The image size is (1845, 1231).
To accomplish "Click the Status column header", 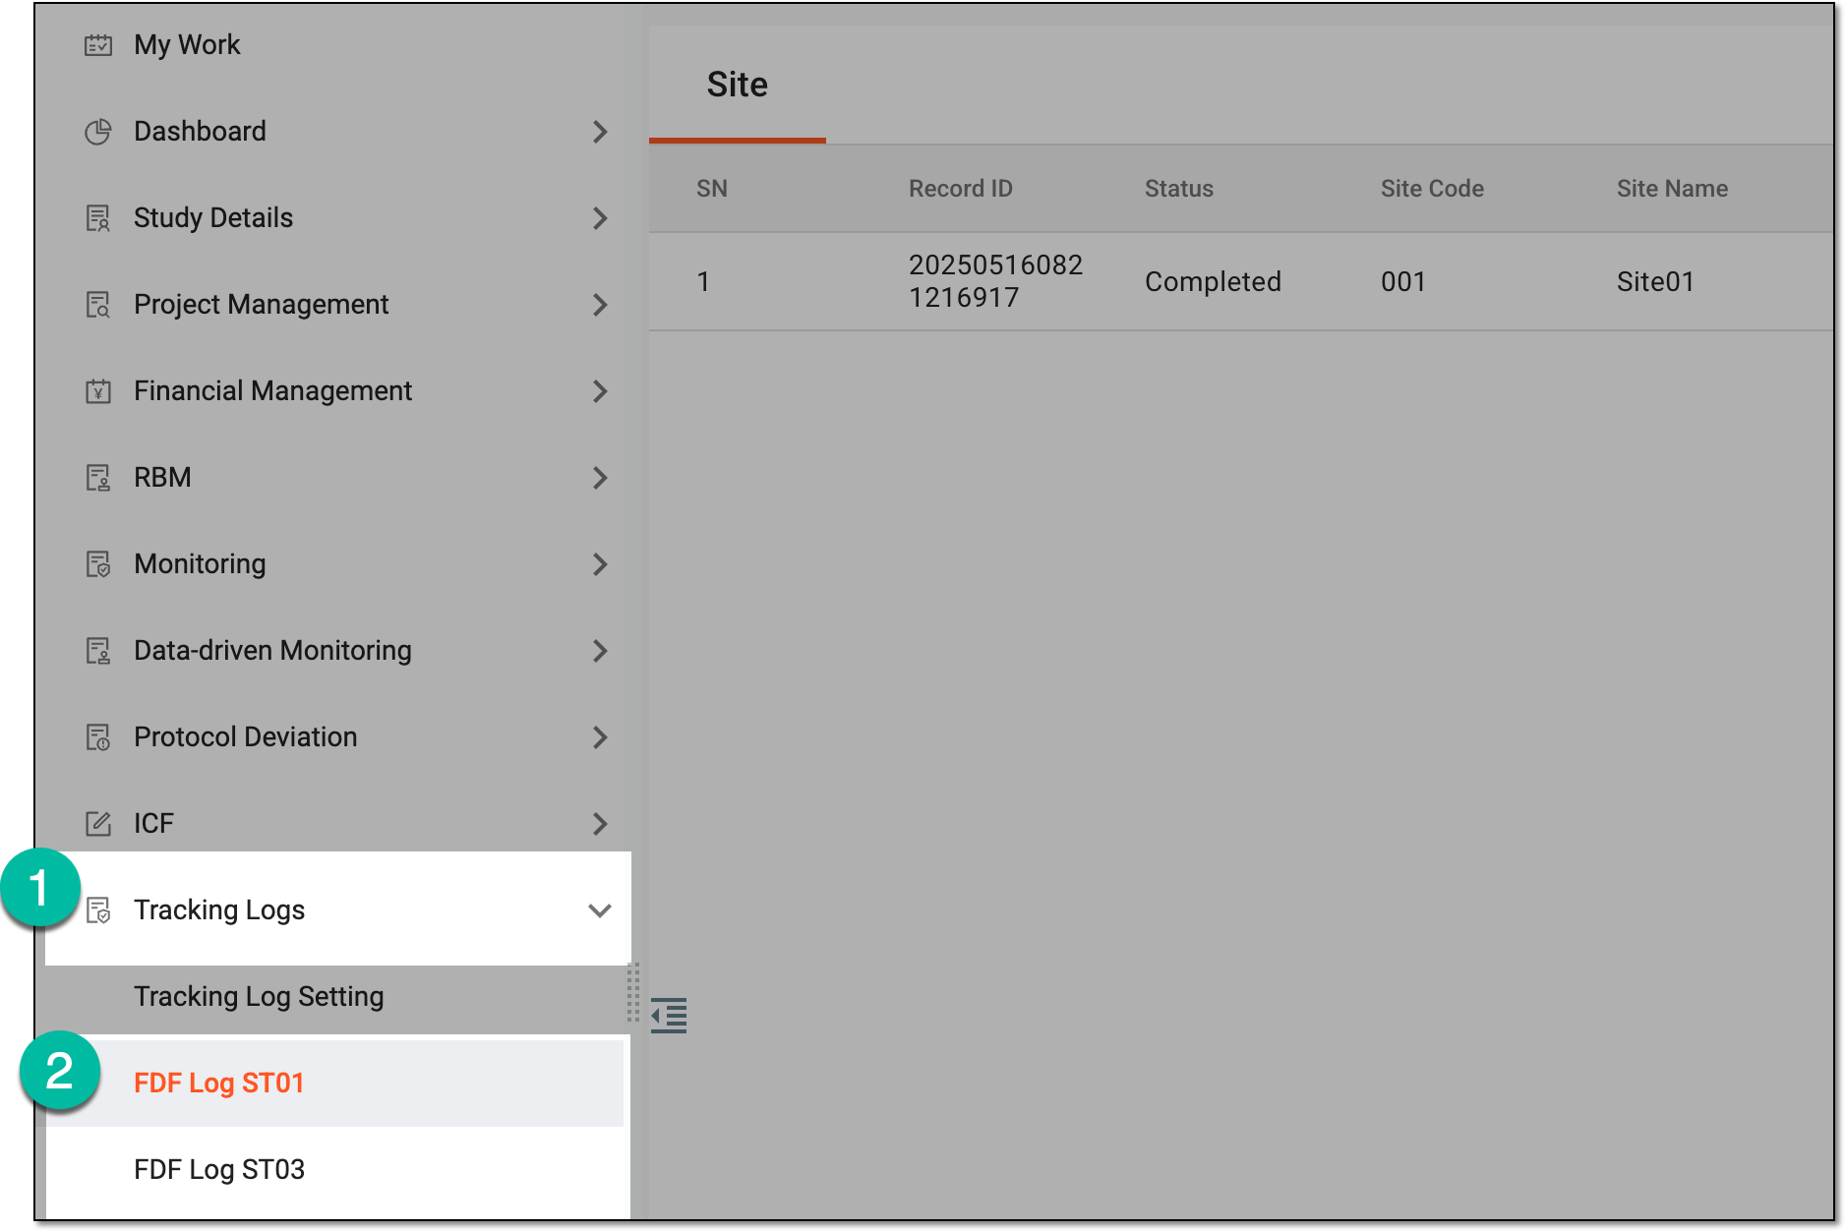I will click(x=1179, y=189).
